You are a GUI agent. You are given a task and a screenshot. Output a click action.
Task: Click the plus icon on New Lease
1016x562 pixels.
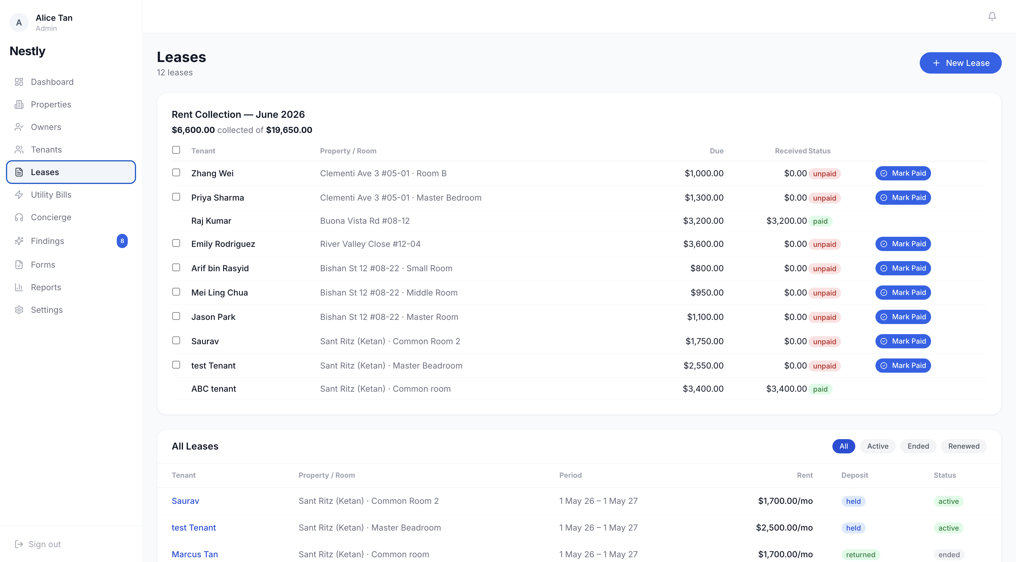click(936, 63)
